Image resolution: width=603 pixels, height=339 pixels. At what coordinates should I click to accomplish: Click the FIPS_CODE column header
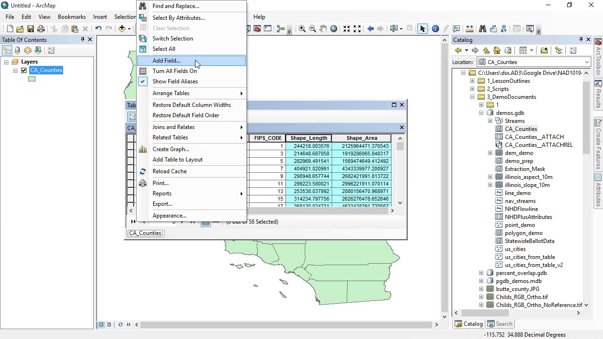pyautogui.click(x=268, y=138)
